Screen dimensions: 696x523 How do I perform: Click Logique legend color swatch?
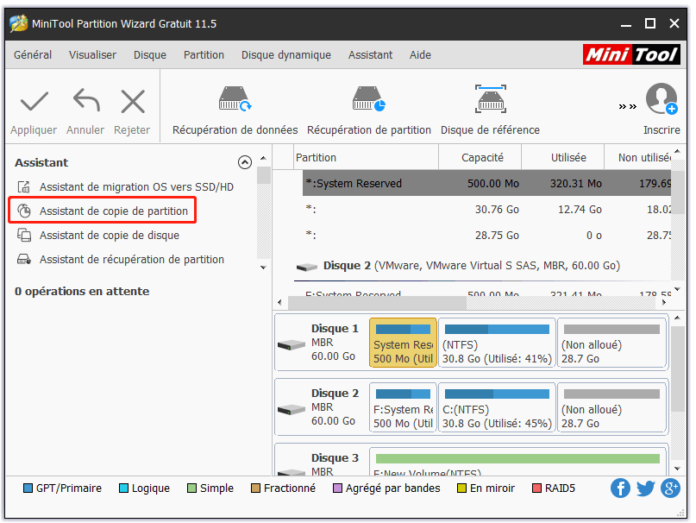[x=124, y=488]
